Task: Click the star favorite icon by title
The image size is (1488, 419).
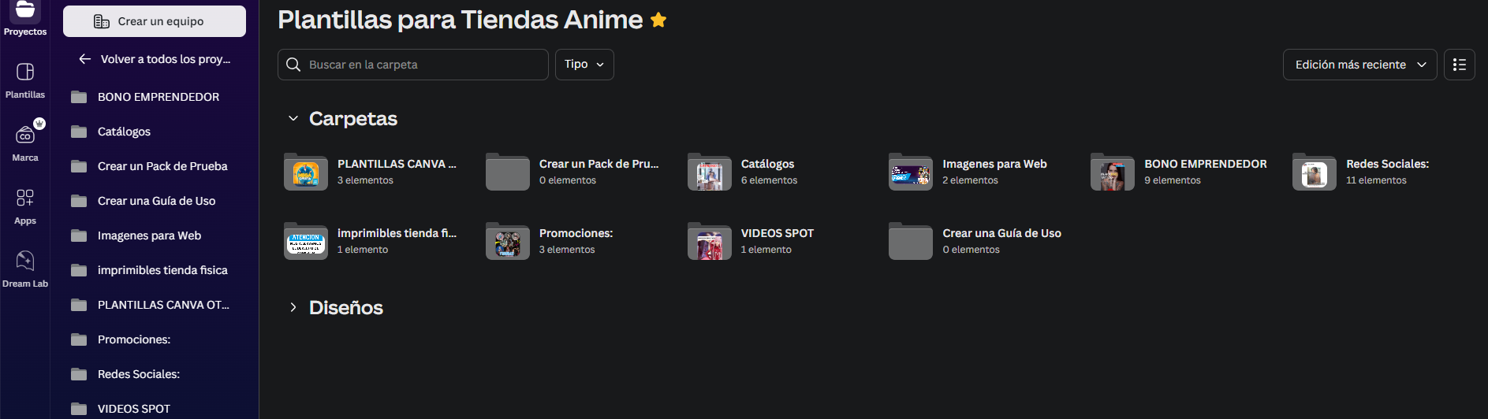Action: (658, 20)
